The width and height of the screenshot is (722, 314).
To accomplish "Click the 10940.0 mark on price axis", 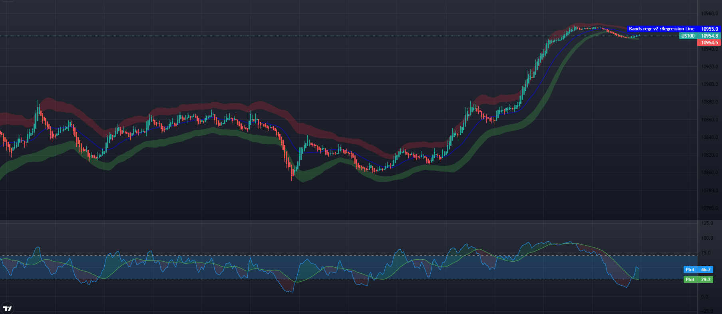I will point(709,49).
